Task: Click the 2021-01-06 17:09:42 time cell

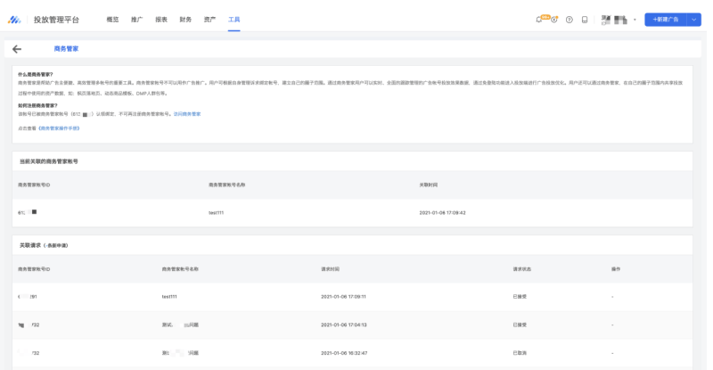Action: pyautogui.click(x=442, y=212)
